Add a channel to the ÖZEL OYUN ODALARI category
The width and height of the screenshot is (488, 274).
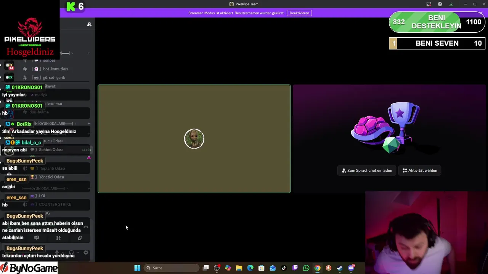(89, 124)
